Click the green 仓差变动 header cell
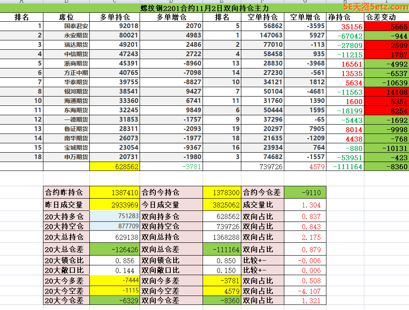This screenshot has width=409, height=310. pos(386,17)
